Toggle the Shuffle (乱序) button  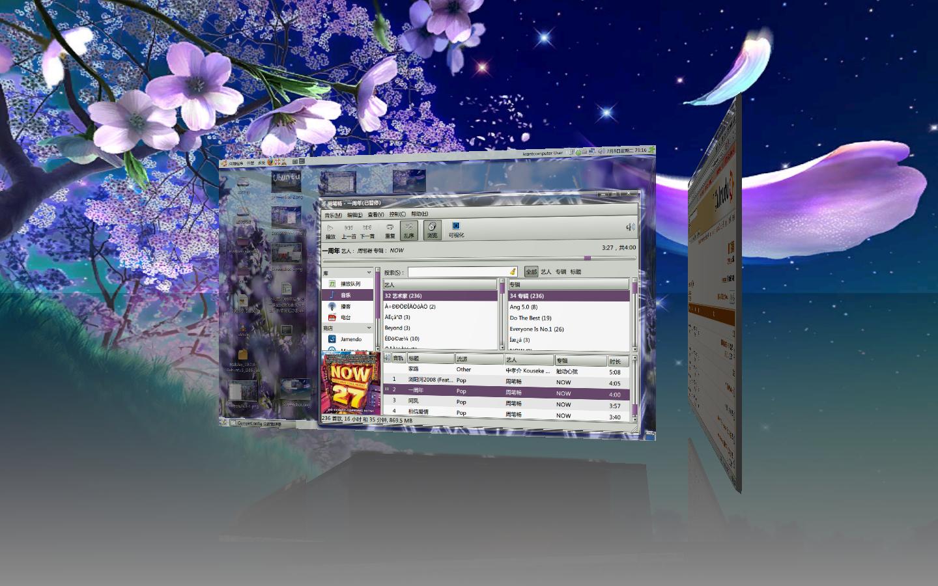(x=408, y=230)
